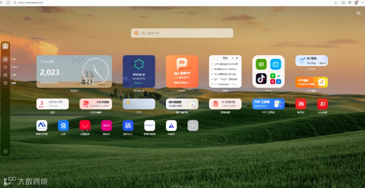The width and height of the screenshot is (365, 188).
Task: Click the browser back arrow
Action: click(1, 2)
